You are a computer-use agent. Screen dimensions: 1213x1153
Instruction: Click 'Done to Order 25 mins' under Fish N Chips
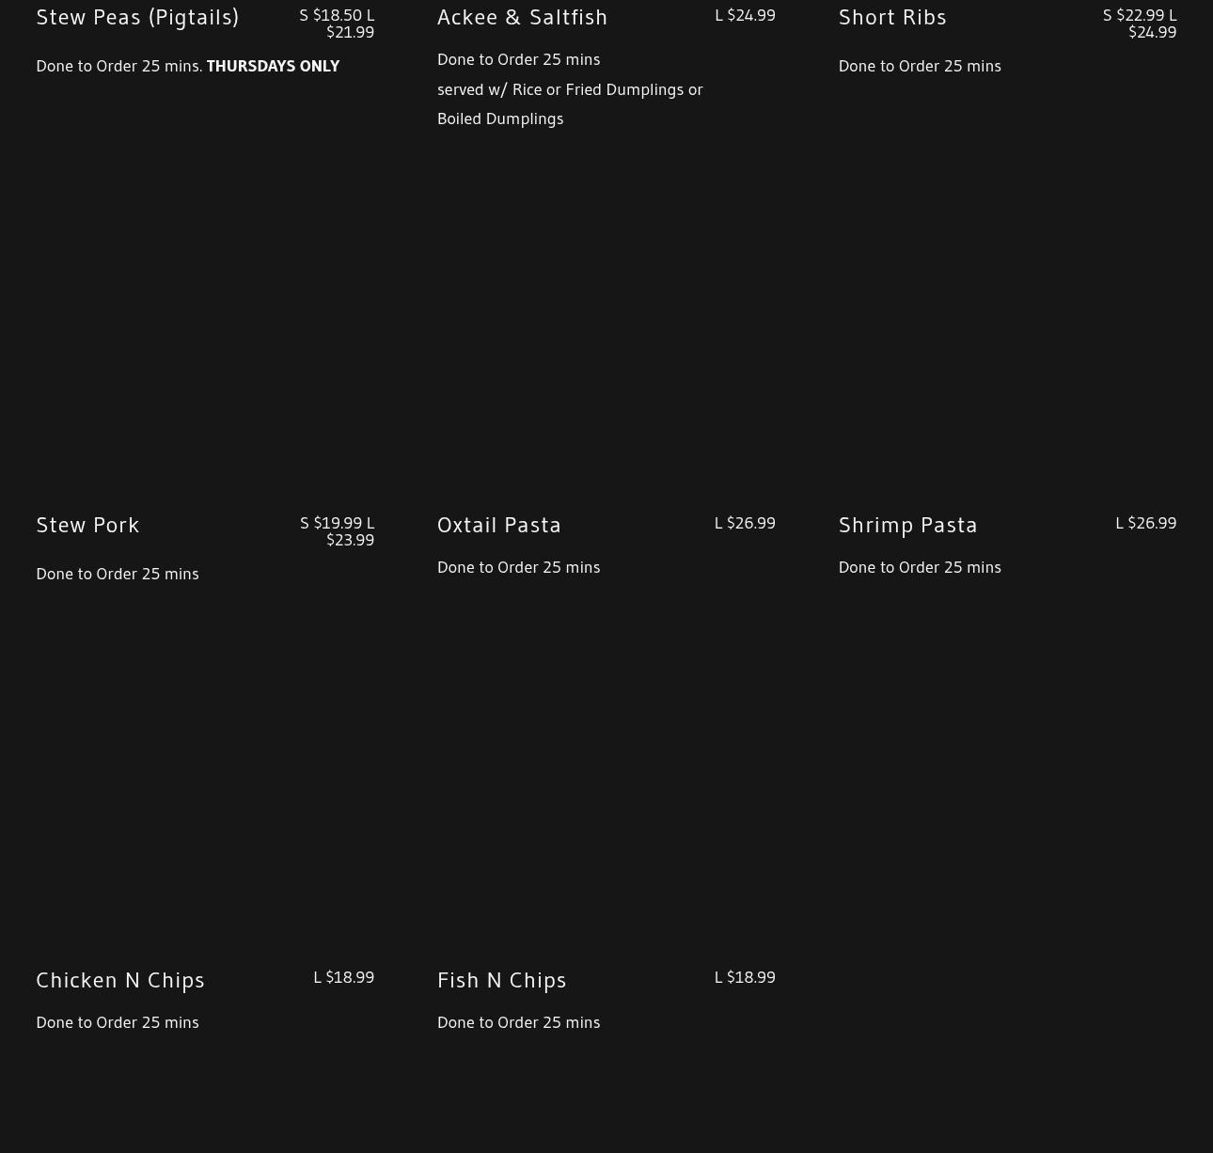(518, 1022)
